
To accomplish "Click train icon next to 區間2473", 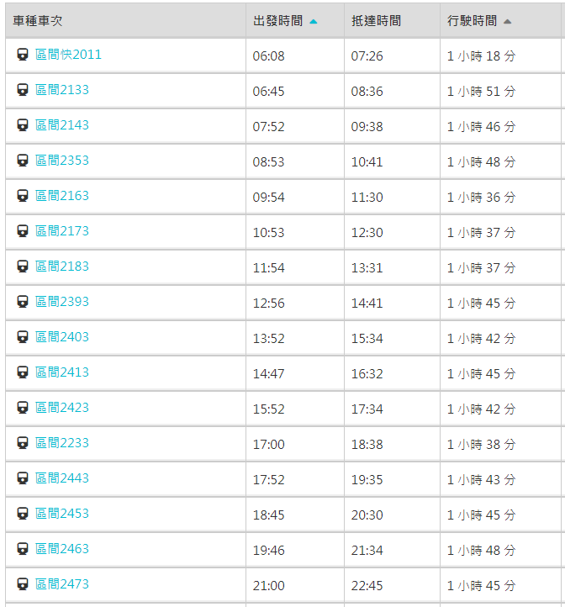I will (x=23, y=584).
